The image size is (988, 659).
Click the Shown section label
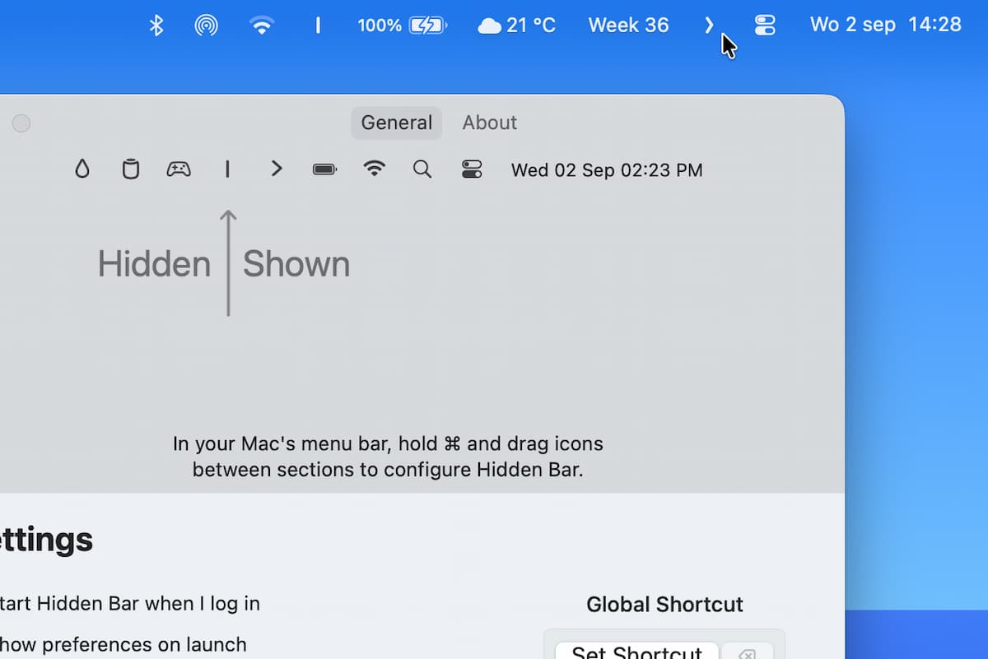[x=296, y=264]
